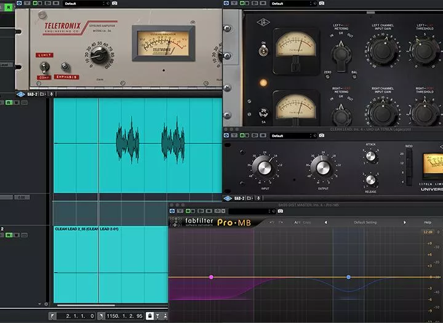Click Pro-MB undo arrow icon

pyautogui.click(x=271, y=222)
